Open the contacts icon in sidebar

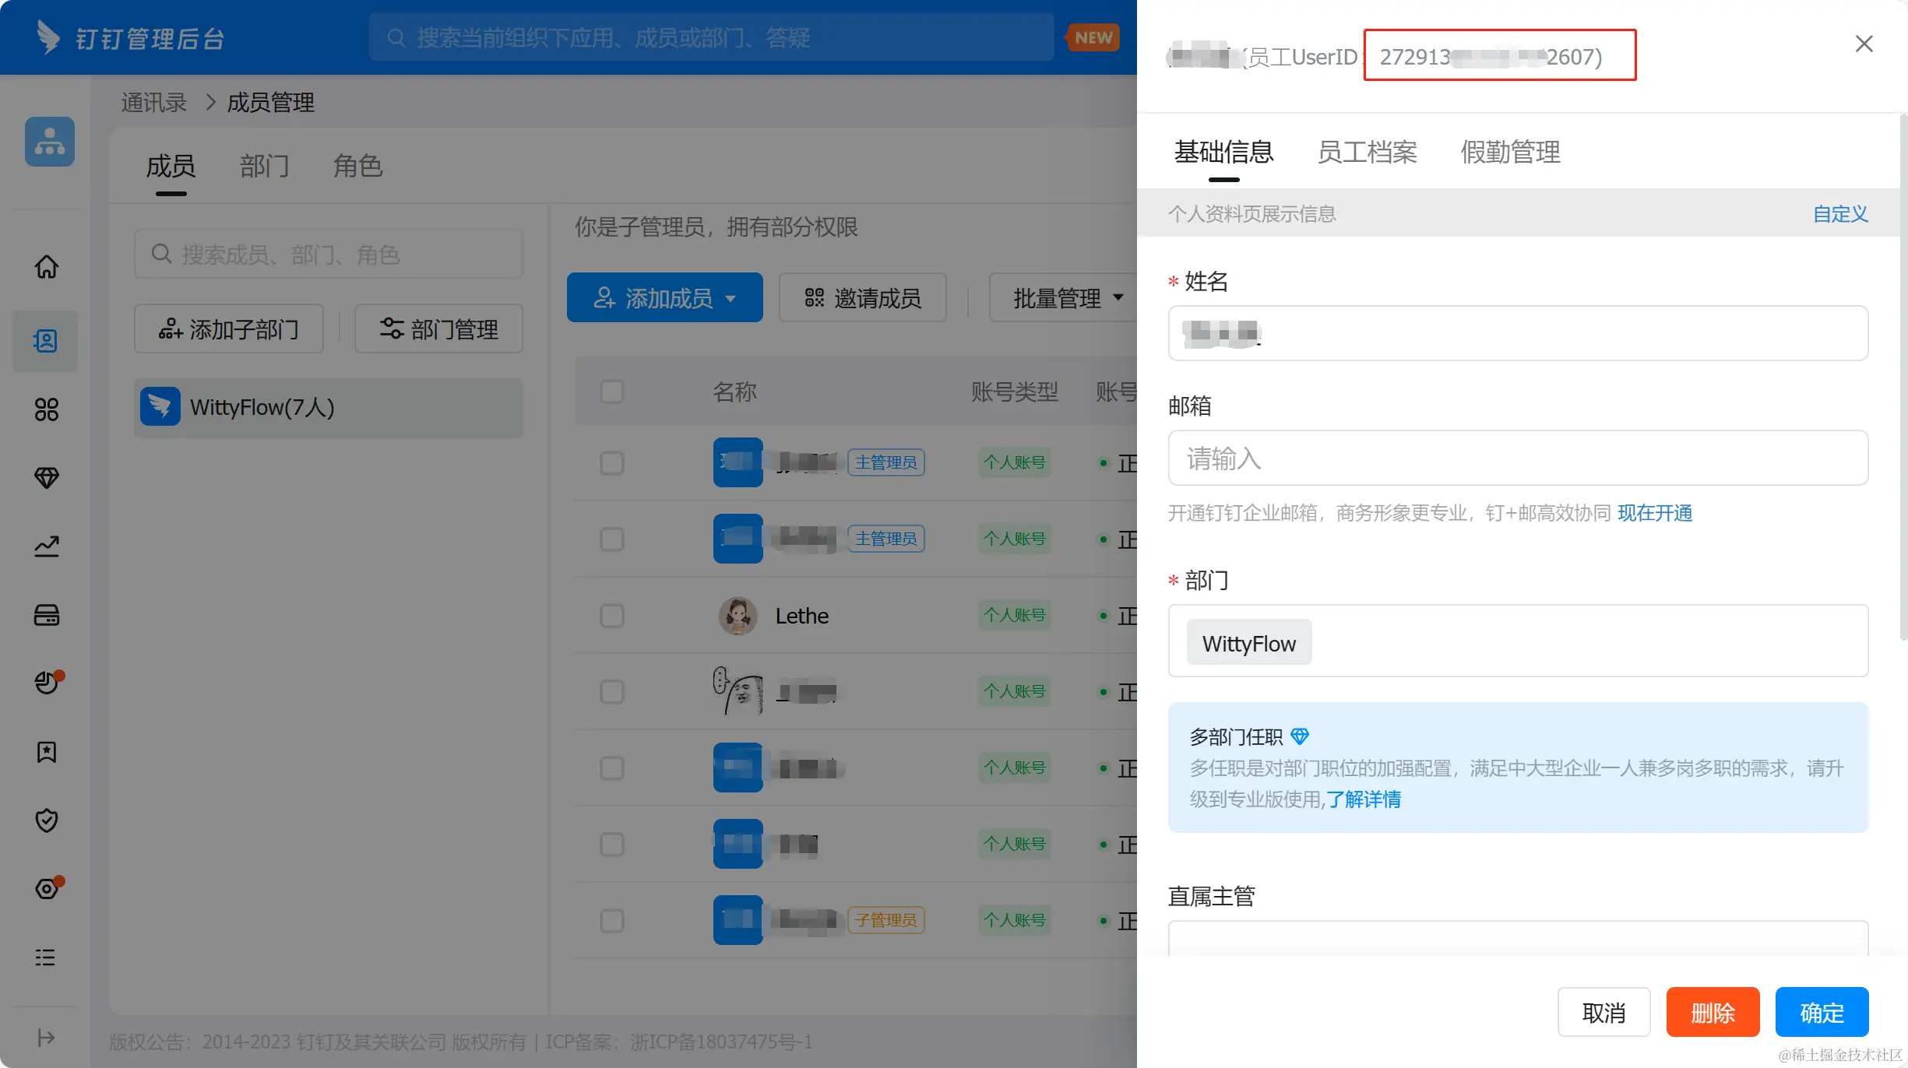(x=46, y=341)
